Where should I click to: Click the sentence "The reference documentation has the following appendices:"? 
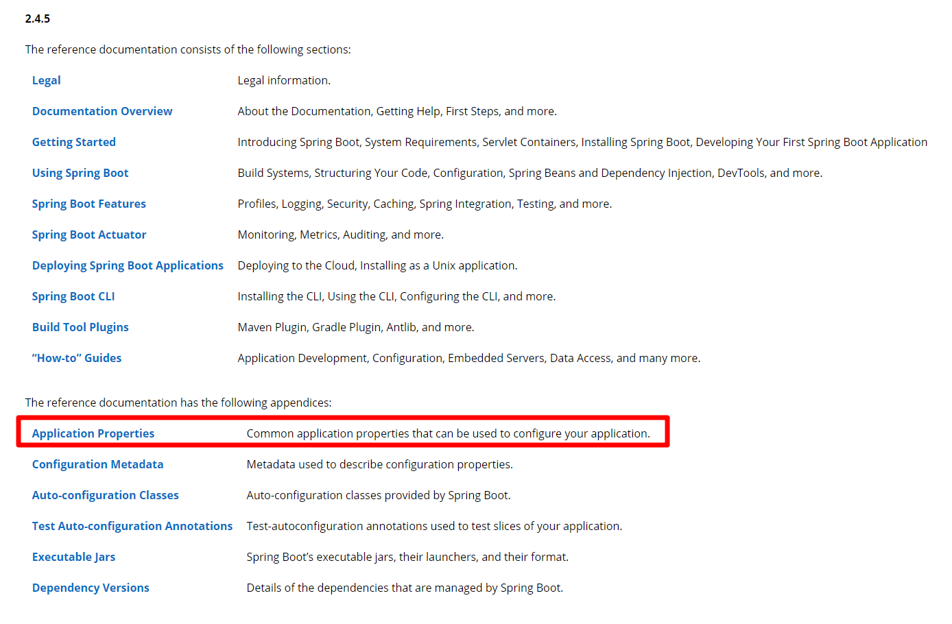(x=178, y=403)
